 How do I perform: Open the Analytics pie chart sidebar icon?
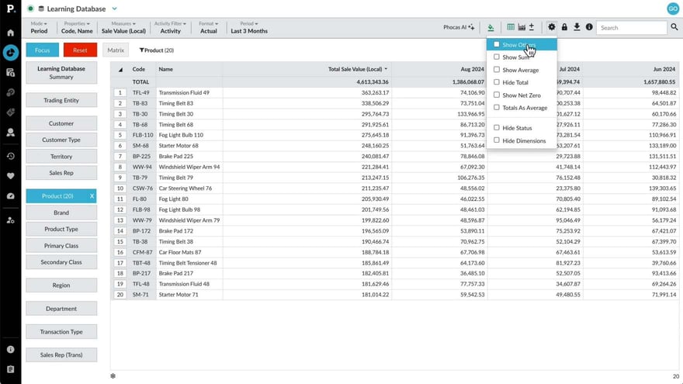pos(10,53)
